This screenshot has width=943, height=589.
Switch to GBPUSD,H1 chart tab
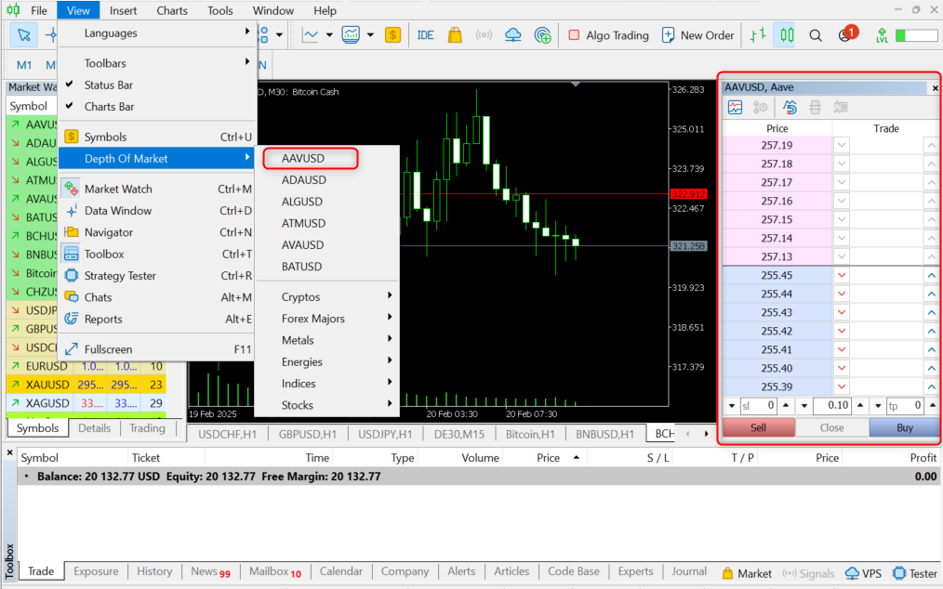tap(307, 434)
